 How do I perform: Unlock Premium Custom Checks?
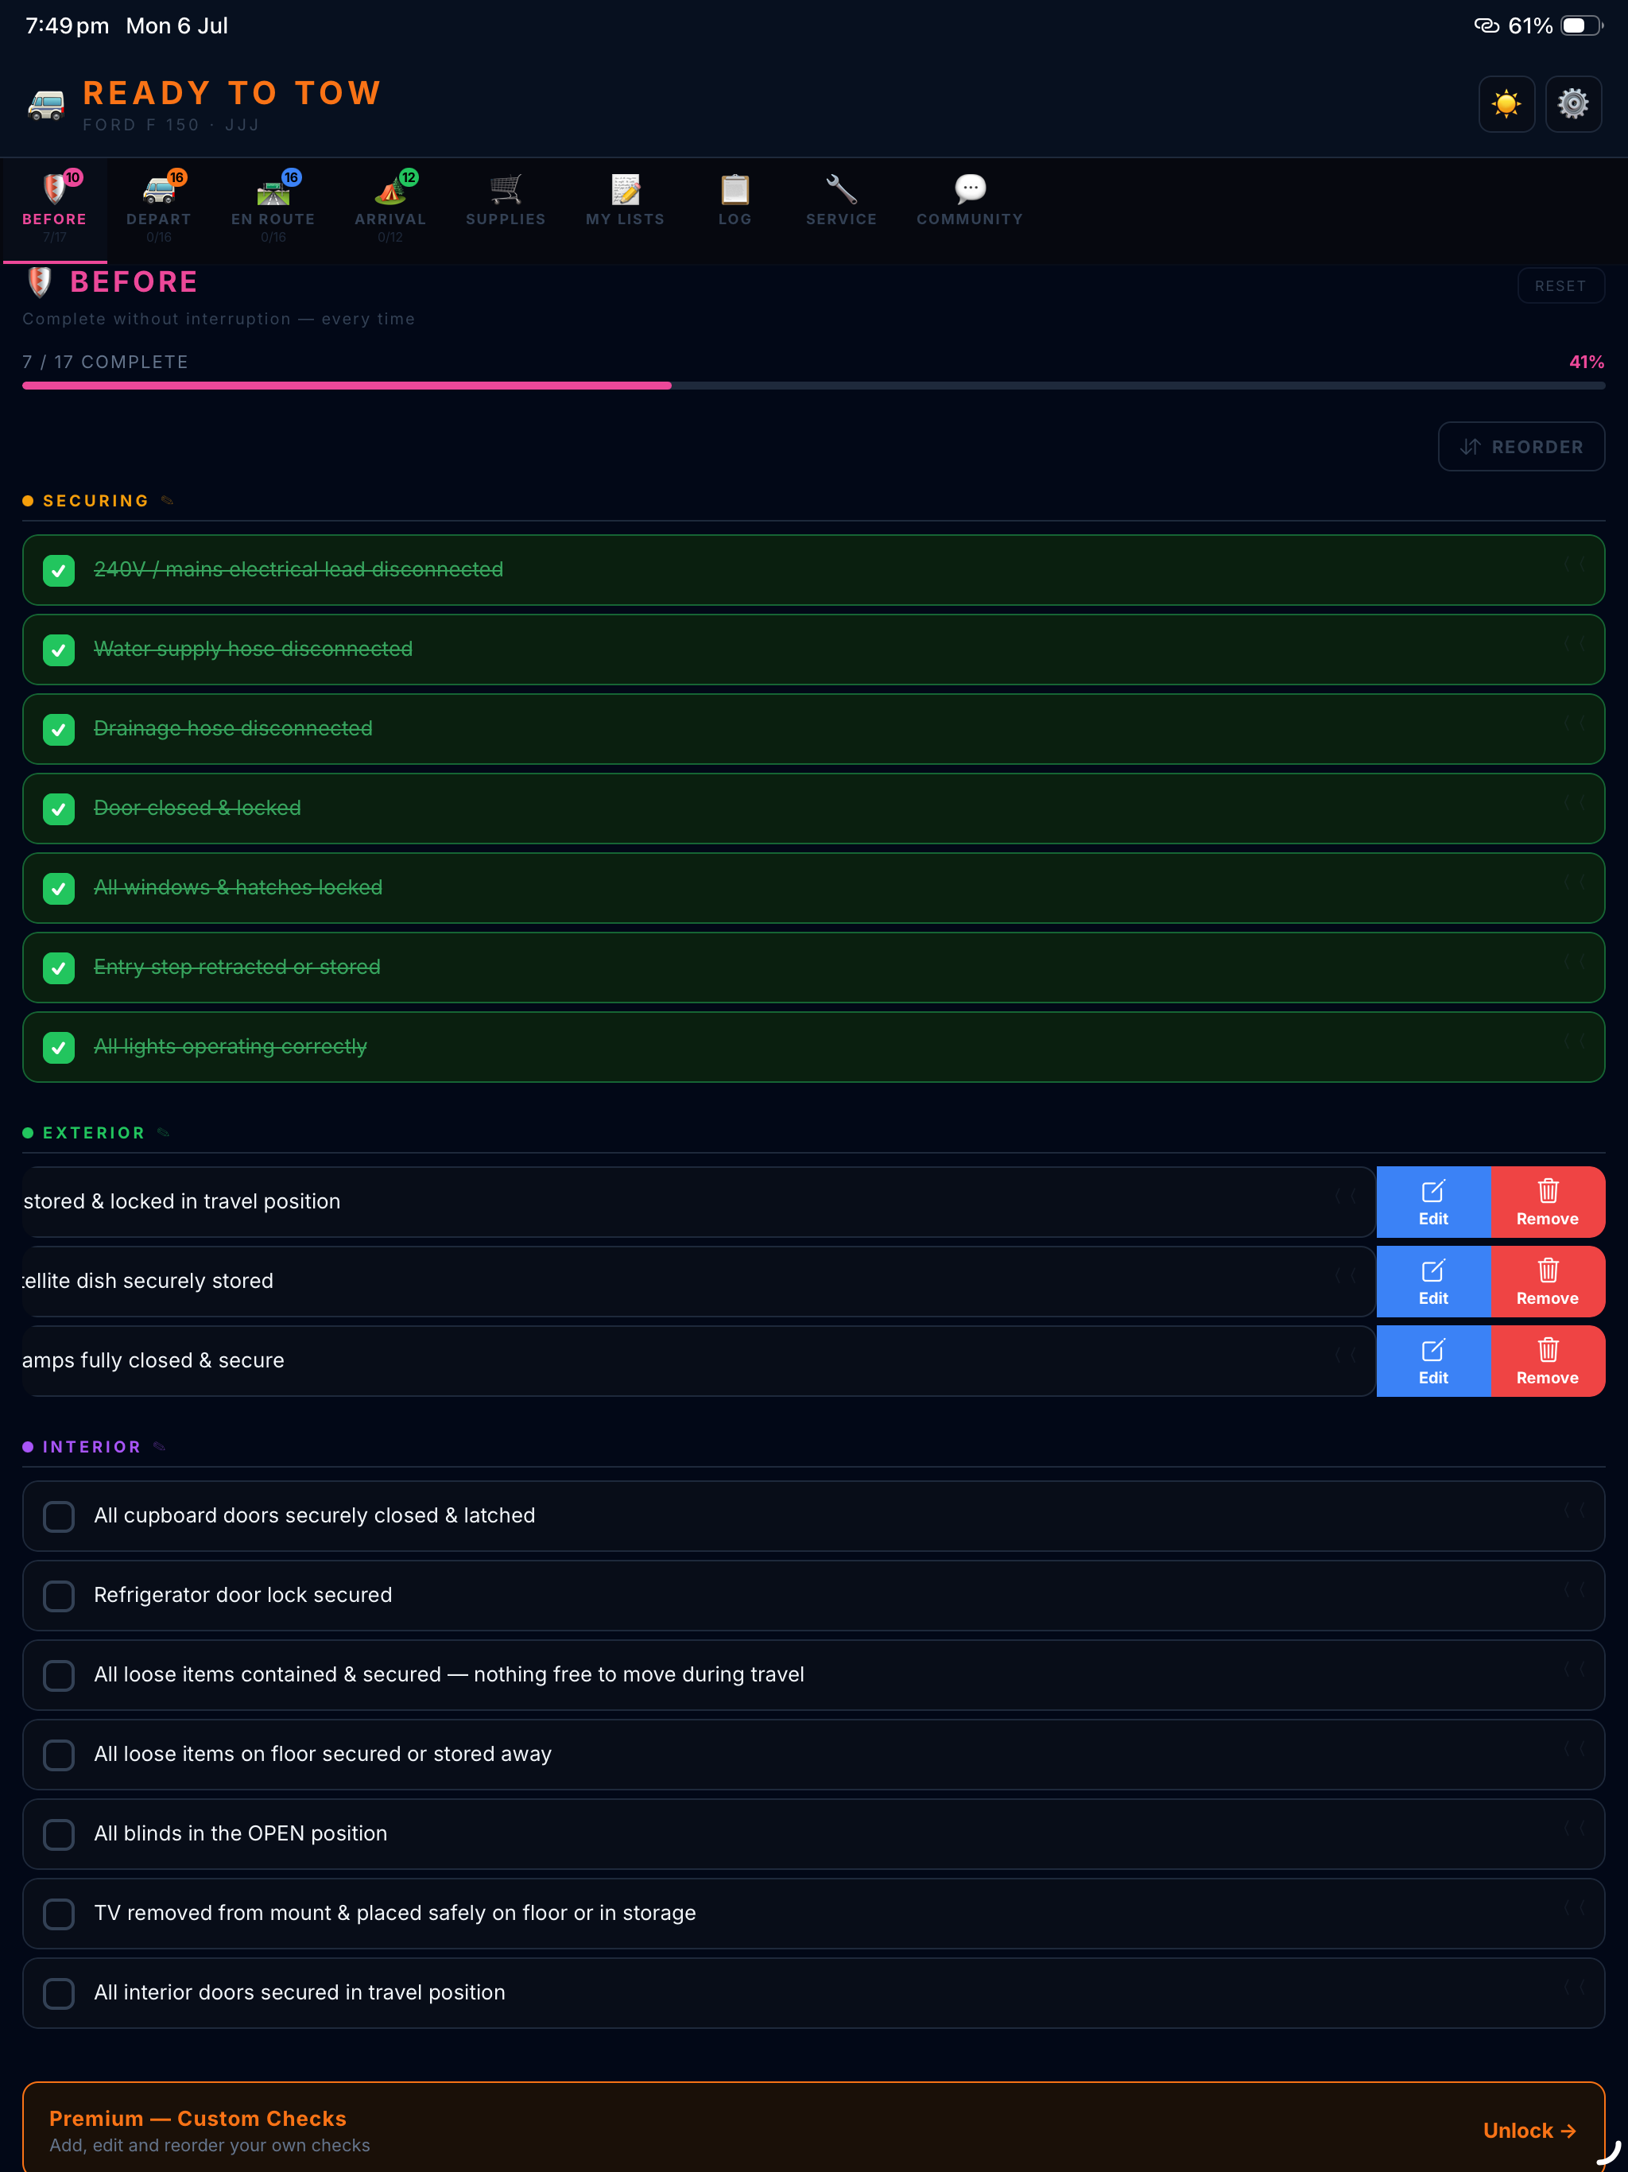(1529, 2130)
